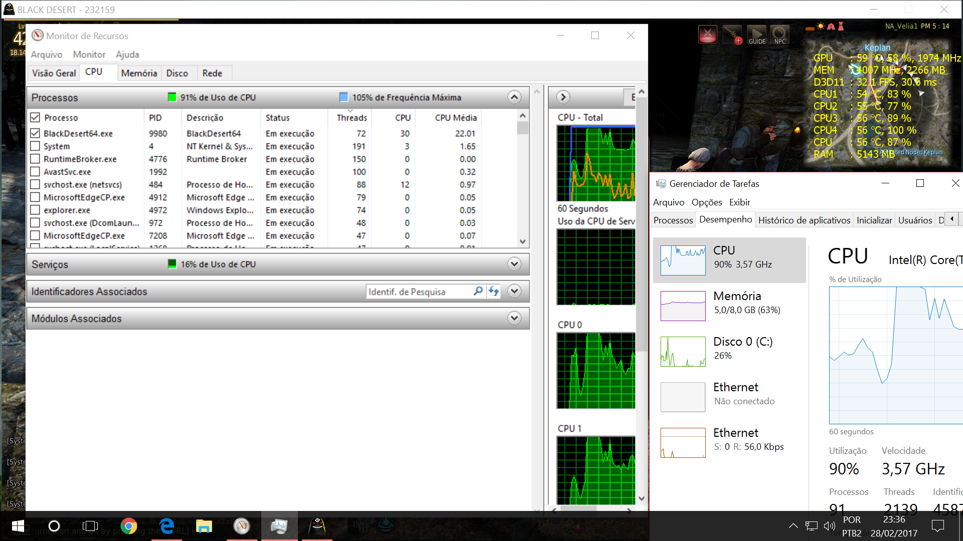Check the AvastSvc.exe checkbox
The height and width of the screenshot is (541, 963).
click(35, 172)
